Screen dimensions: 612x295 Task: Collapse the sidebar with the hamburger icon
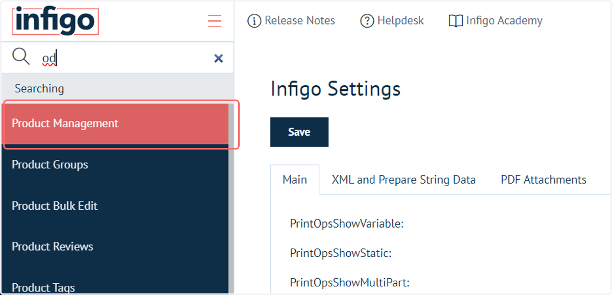pos(215,21)
